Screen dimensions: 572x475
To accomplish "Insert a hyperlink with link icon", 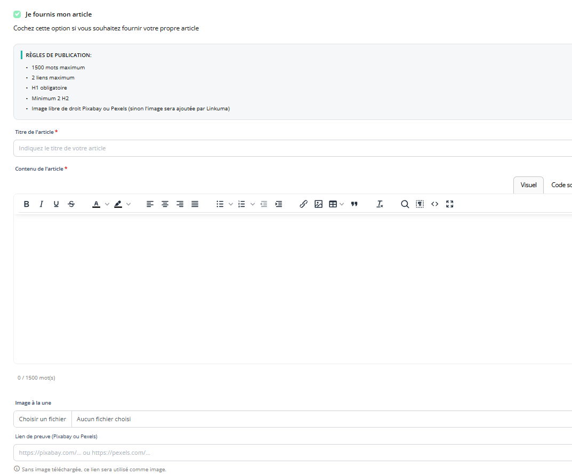I will click(303, 204).
